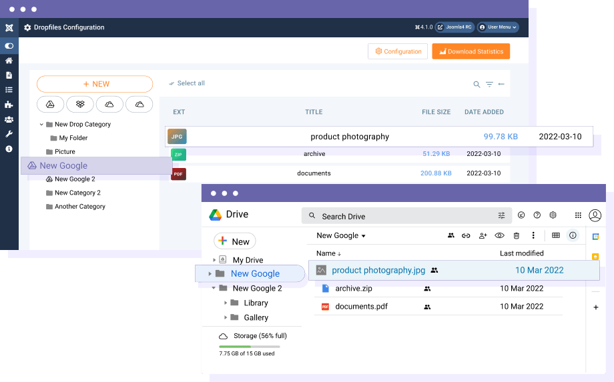Click the wrench icon in Joomla sidebar
614x382 pixels.
[9, 134]
